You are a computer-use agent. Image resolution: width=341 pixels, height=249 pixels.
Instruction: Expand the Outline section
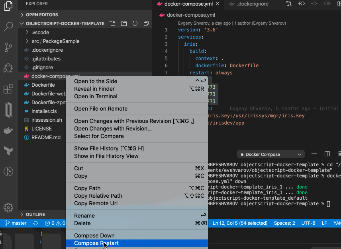[35, 214]
